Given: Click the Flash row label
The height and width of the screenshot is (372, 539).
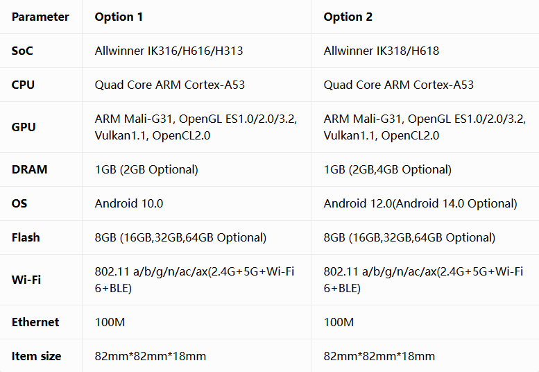Looking at the screenshot, I should [26, 237].
